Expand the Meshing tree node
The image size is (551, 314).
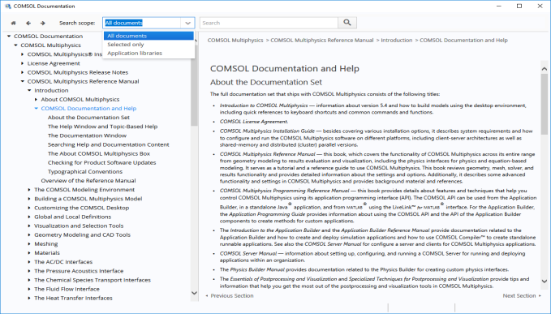pyautogui.click(x=29, y=243)
